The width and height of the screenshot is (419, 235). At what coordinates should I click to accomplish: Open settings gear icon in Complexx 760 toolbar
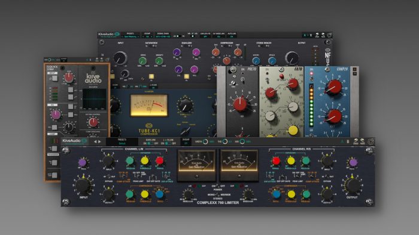click(371, 141)
